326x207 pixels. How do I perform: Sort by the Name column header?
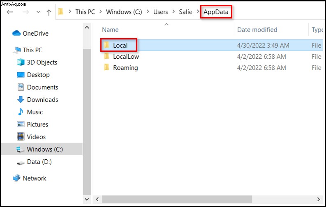110,30
